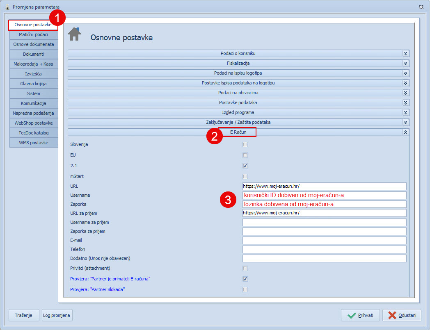
Task: Enable the Slovenija checkbox
Action: 245,145
